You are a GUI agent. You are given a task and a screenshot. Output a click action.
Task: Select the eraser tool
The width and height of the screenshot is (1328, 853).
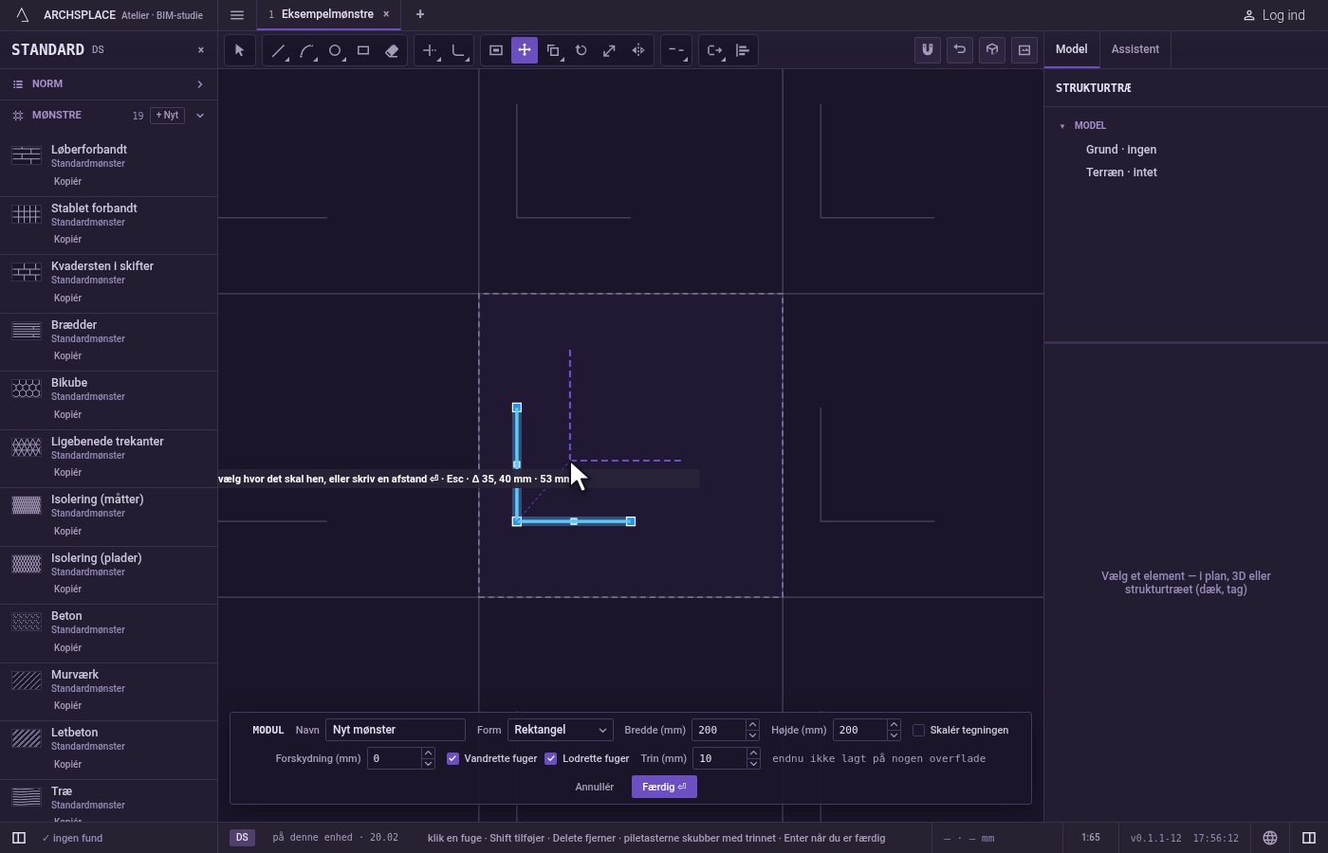point(392,50)
